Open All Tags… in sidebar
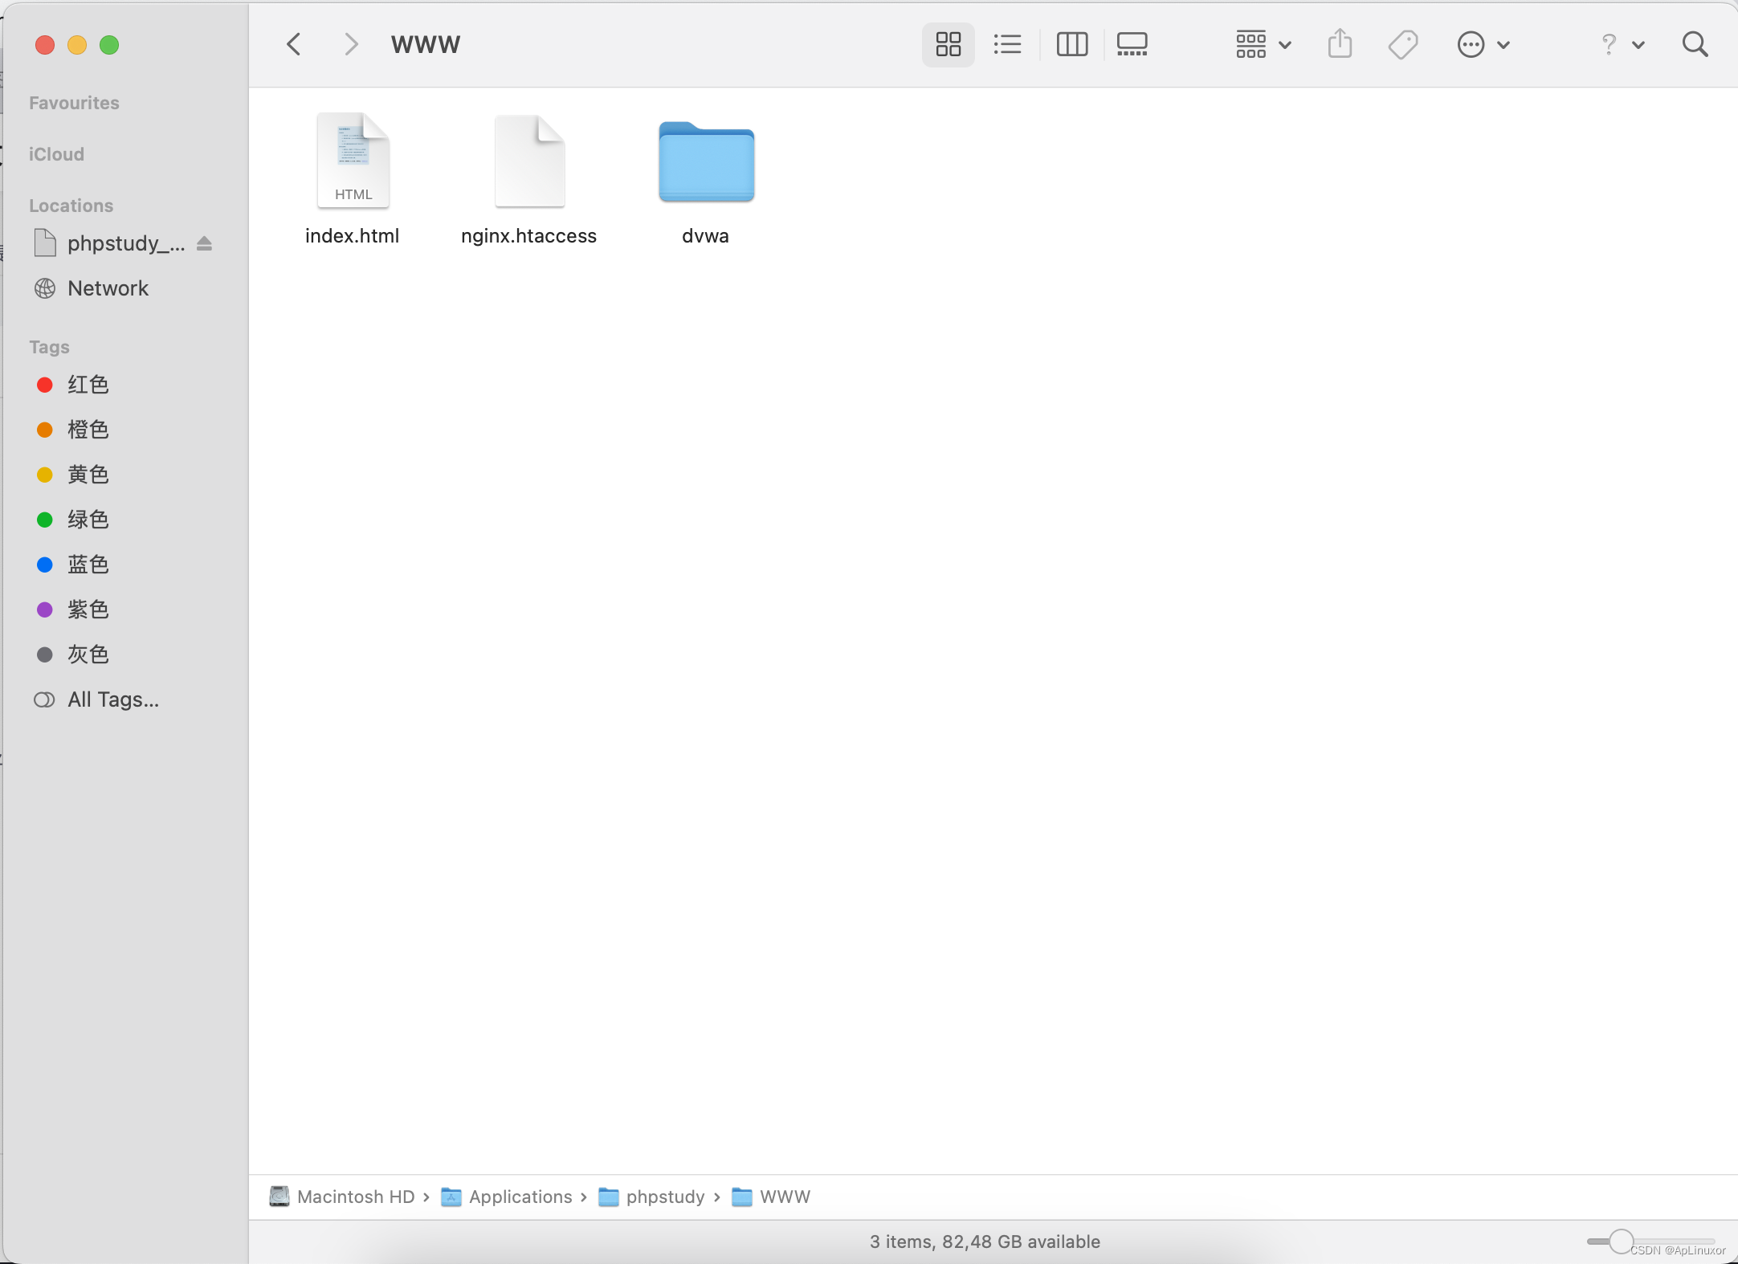The image size is (1738, 1264). coord(112,699)
